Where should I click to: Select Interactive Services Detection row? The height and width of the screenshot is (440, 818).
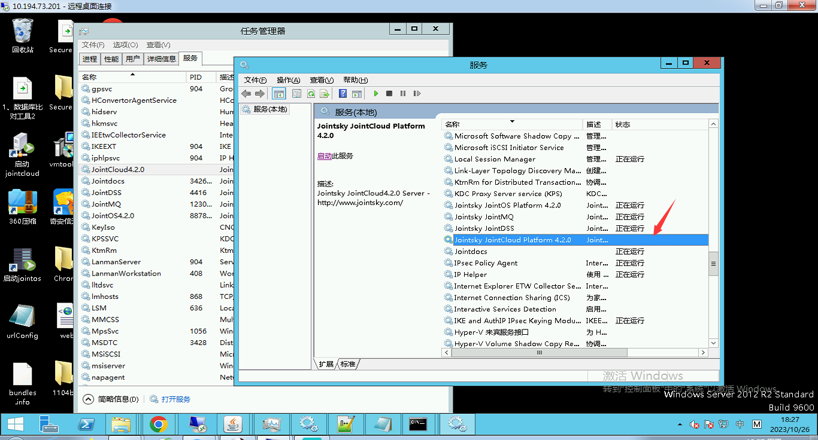[575, 309]
